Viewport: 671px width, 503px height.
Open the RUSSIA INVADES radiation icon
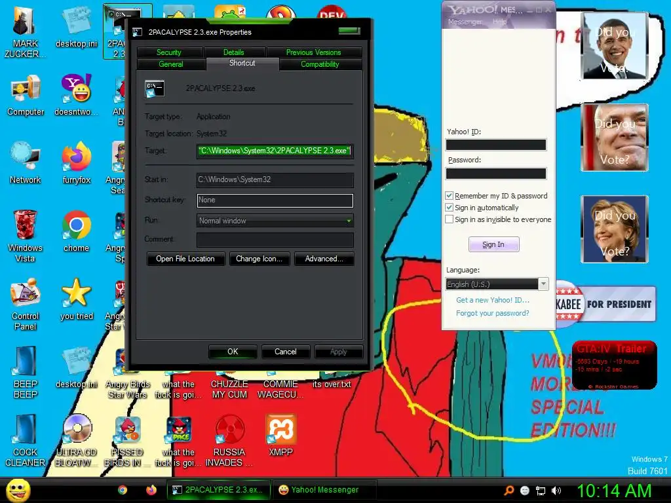229,441
